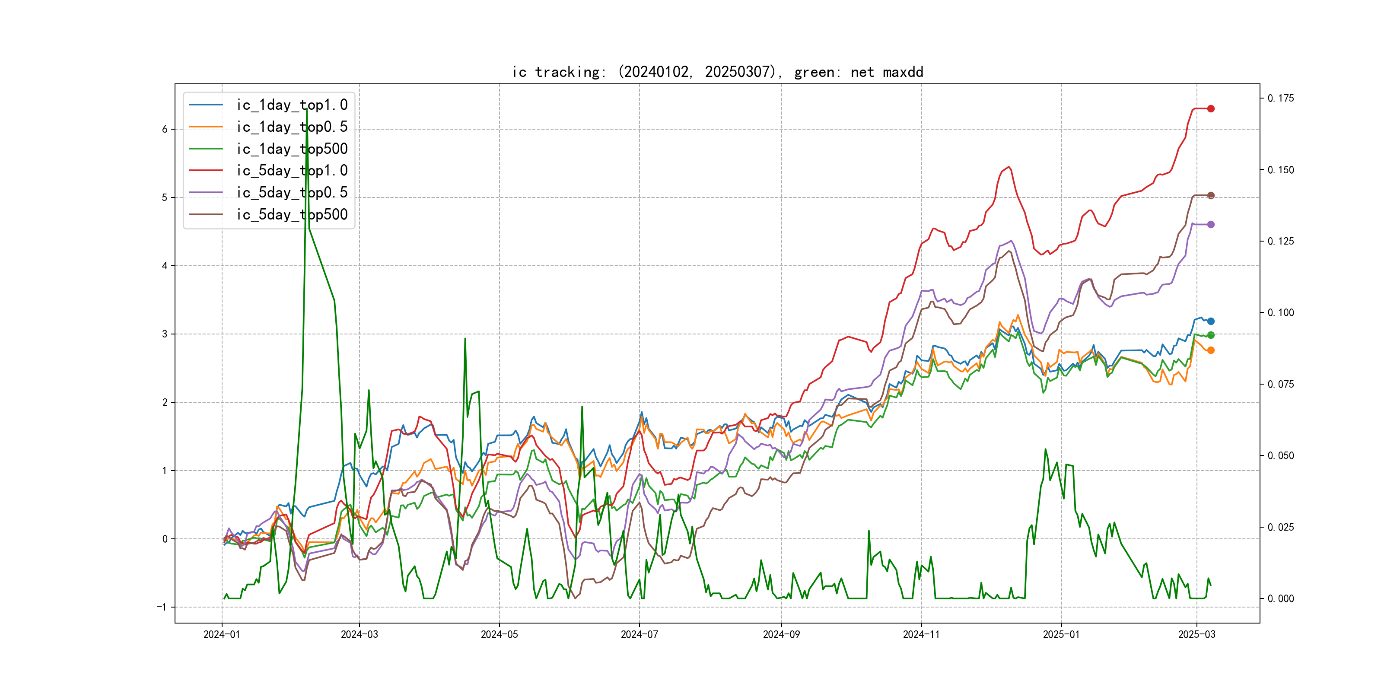Click the blue ic_1day_top1.0 legend line
The image size is (1400, 700).
[205, 105]
